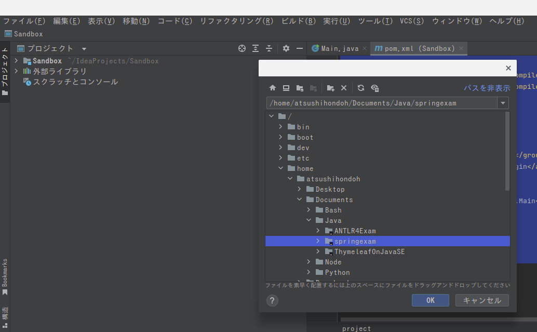The height and width of the screenshot is (332, 537).
Task: Jump to home directory in file chooser
Action: [x=273, y=87]
